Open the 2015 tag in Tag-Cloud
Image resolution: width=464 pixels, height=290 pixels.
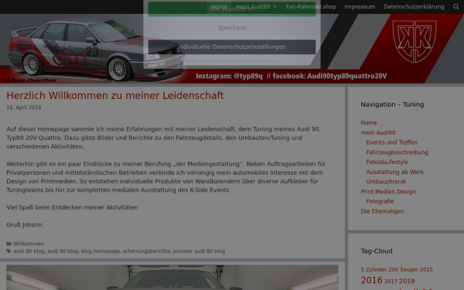click(426, 270)
